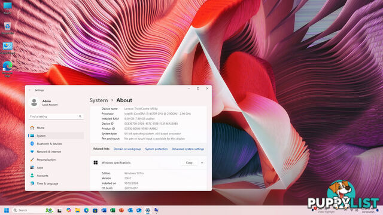Click the taskbar Search box
383x215 pixels.
(x=33, y=210)
